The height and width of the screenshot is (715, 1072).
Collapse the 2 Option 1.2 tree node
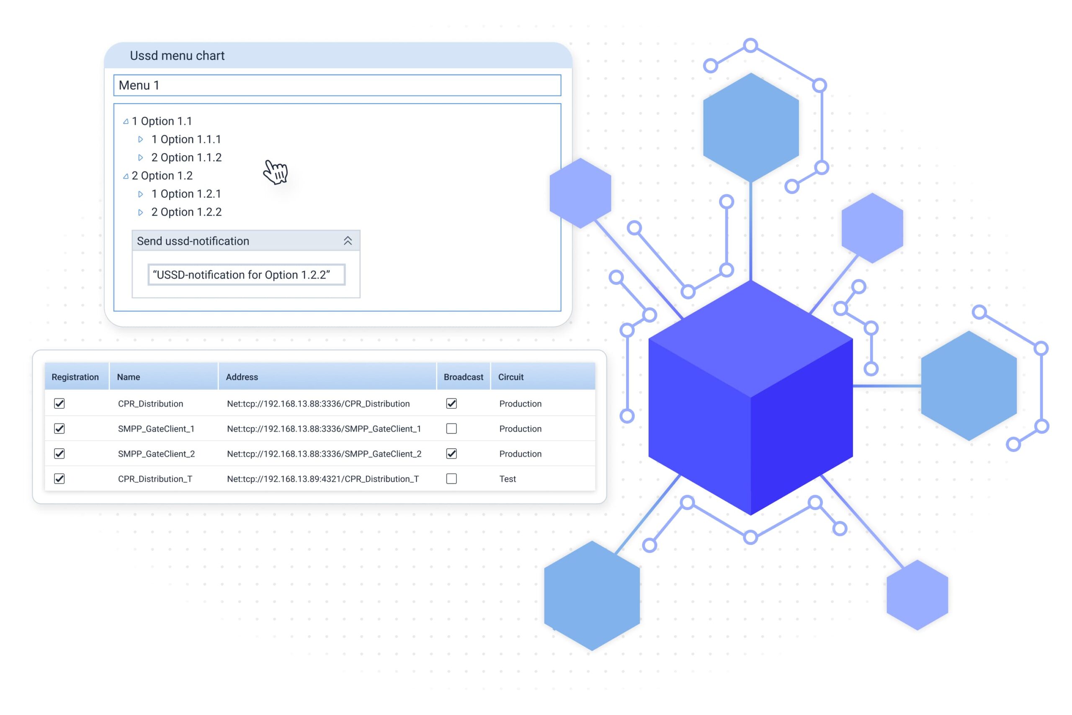(126, 176)
